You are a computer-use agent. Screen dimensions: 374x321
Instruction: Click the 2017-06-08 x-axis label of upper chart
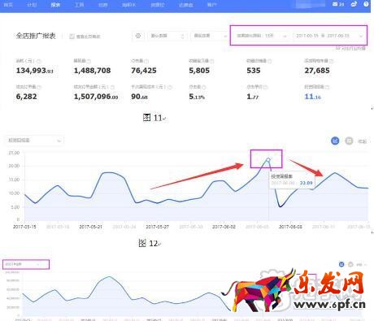(290, 227)
